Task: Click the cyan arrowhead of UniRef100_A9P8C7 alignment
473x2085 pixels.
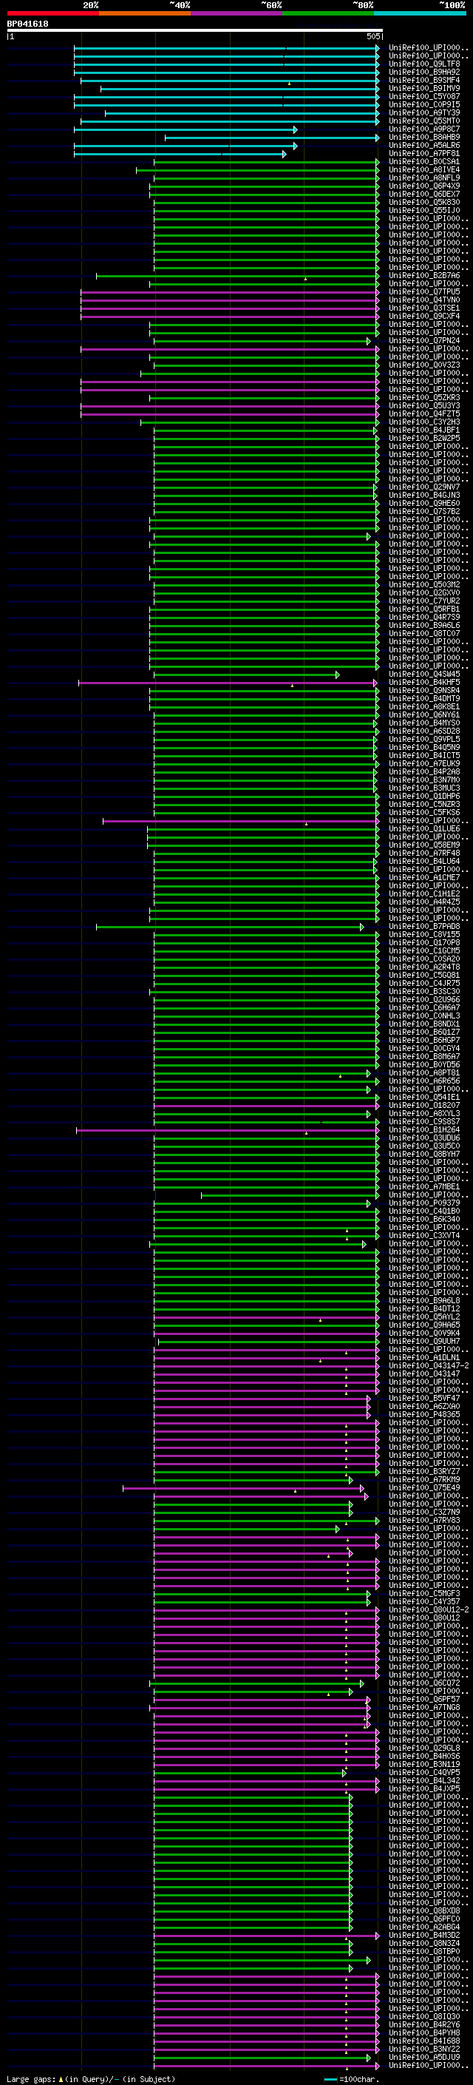Action: (x=295, y=129)
